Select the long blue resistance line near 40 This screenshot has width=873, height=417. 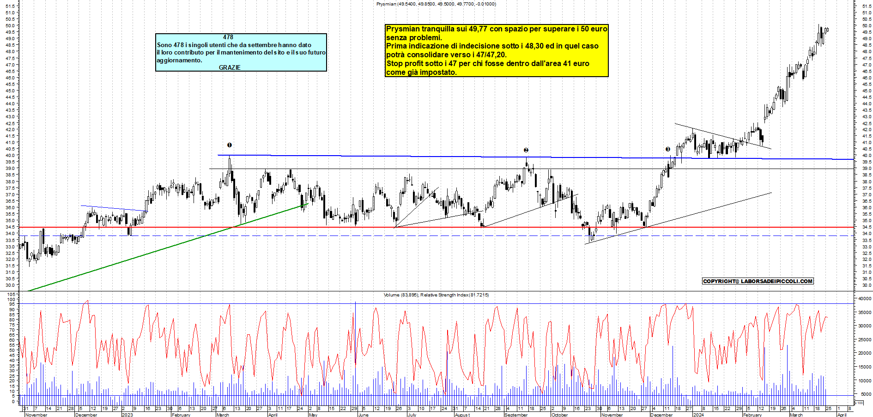(x=536, y=157)
